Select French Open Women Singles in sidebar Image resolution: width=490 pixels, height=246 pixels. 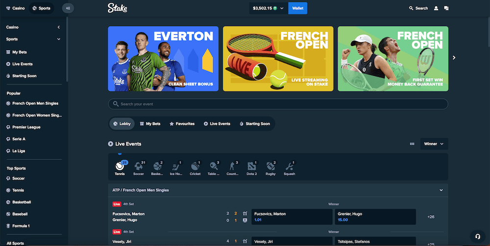(x=34, y=115)
